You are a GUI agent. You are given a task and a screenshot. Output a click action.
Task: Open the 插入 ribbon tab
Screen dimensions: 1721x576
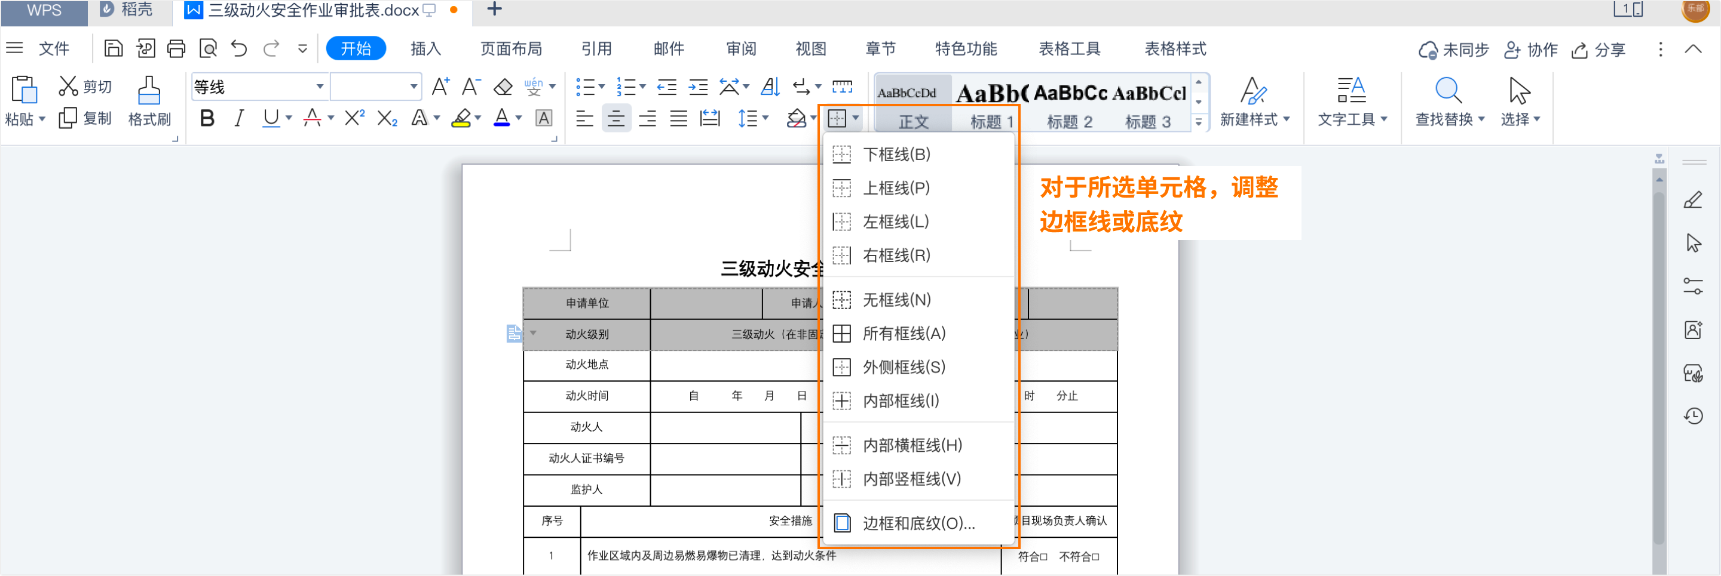[x=425, y=49]
